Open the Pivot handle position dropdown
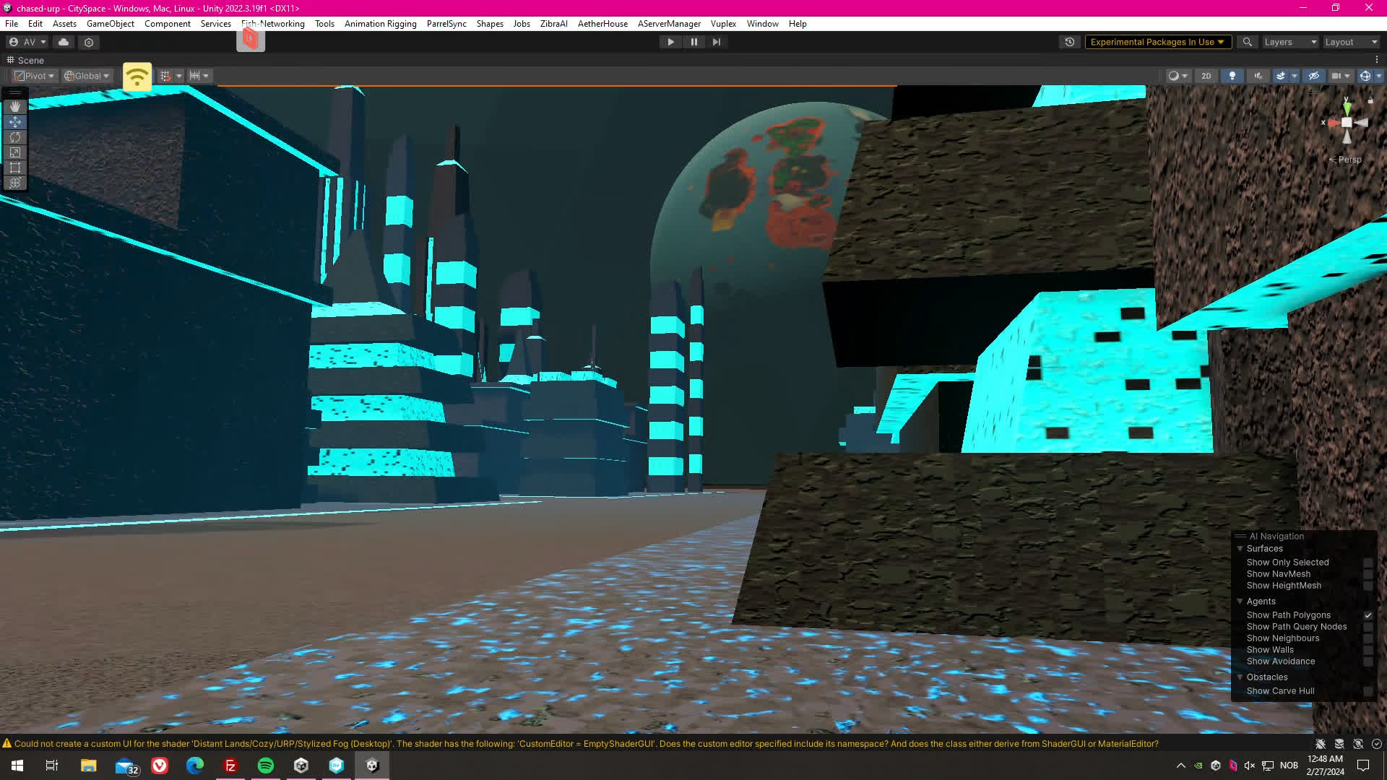 [35, 76]
